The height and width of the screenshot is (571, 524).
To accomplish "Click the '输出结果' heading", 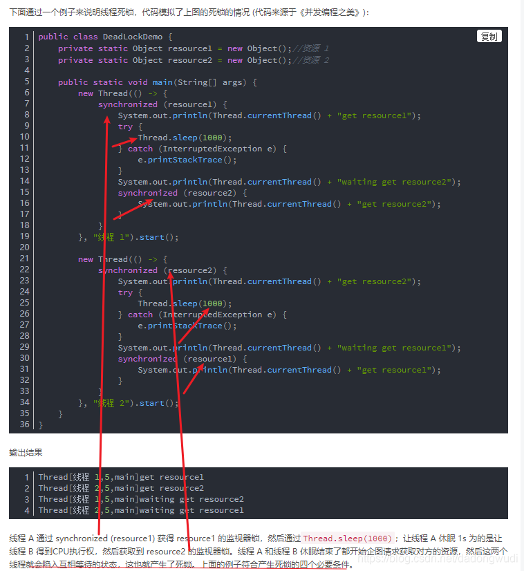I will coord(26,453).
